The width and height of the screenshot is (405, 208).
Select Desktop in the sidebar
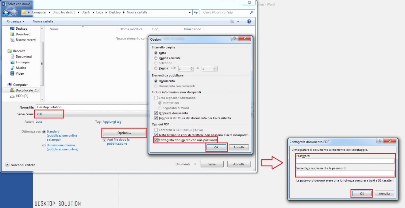click(x=21, y=28)
